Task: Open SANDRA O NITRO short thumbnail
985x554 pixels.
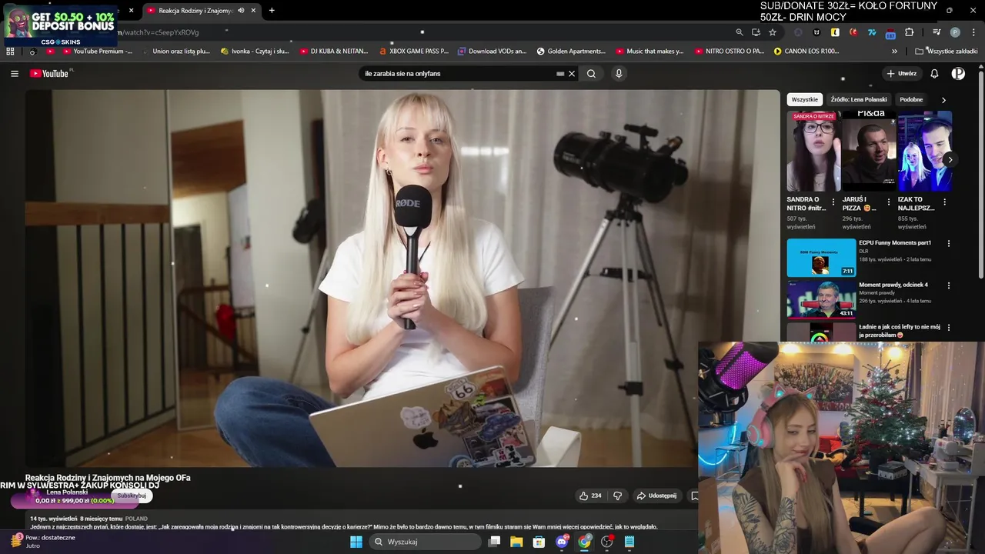Action: coord(813,151)
